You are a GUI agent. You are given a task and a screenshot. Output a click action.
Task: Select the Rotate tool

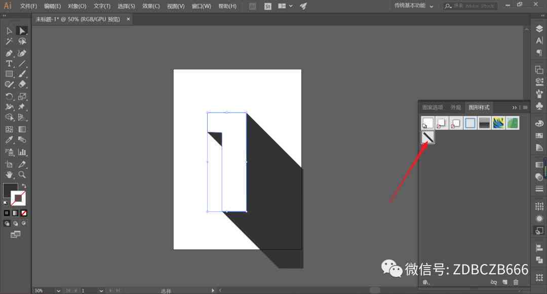coord(9,96)
